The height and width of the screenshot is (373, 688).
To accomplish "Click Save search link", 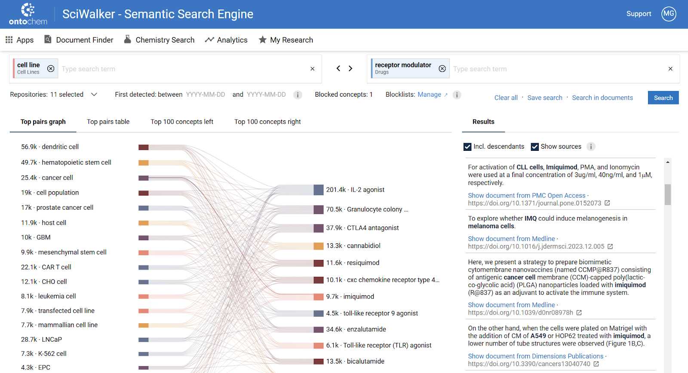I will [x=545, y=98].
